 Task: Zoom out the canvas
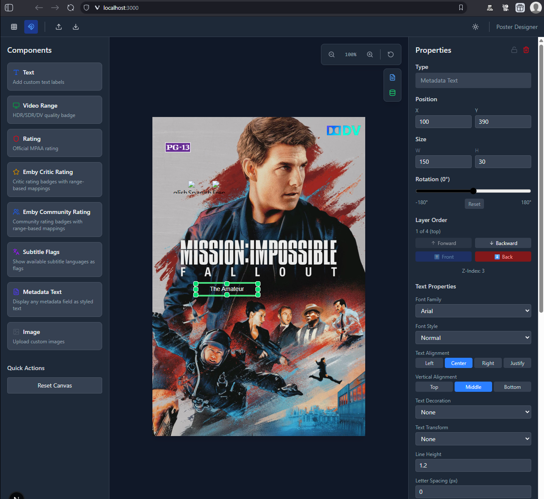pyautogui.click(x=332, y=54)
